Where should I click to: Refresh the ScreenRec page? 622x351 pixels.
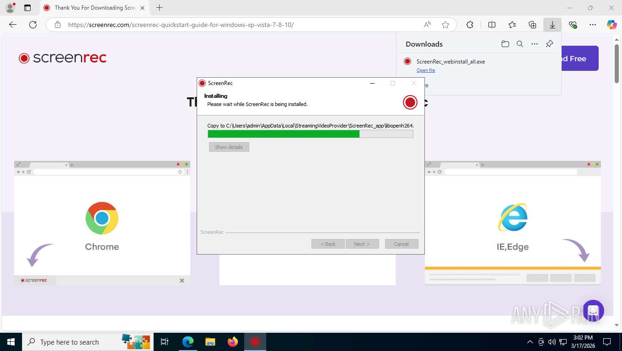coord(33,25)
